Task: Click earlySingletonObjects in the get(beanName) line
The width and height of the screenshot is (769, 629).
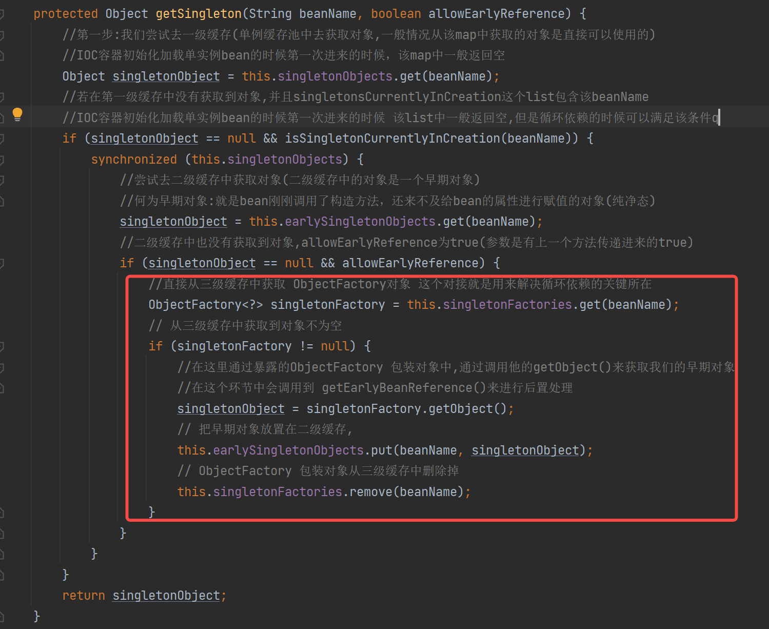Action: 360,222
